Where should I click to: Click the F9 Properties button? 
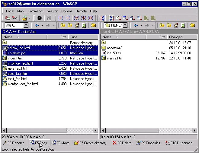tap(148, 143)
